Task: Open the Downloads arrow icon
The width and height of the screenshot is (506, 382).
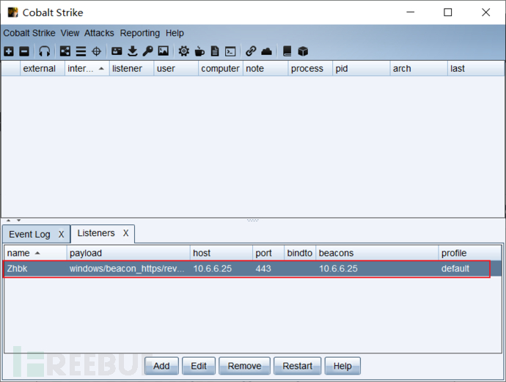Action: pyautogui.click(x=132, y=51)
